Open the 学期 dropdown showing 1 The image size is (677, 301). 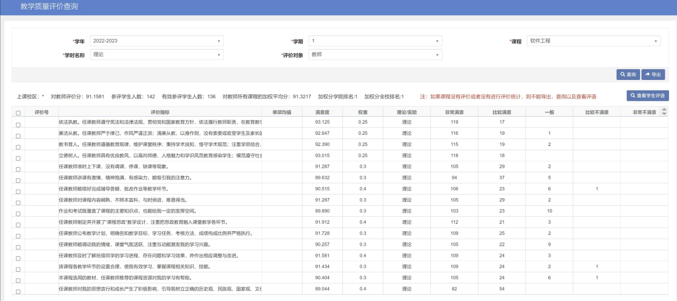click(x=375, y=41)
